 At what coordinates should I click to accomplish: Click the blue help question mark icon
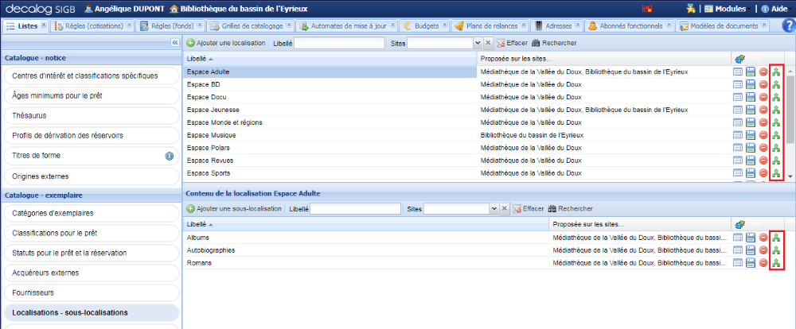tap(788, 25)
